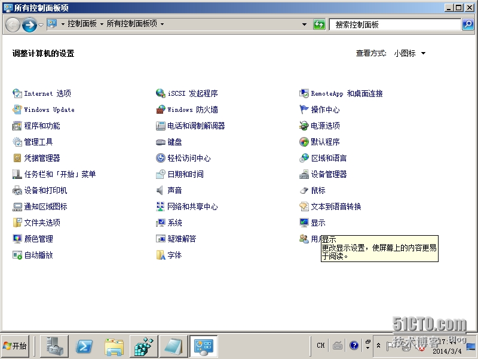478x359 pixels.
Task: Click the green refresh button
Action: pyautogui.click(x=319, y=25)
